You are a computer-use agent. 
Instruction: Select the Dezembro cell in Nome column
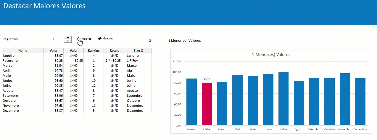23,111
